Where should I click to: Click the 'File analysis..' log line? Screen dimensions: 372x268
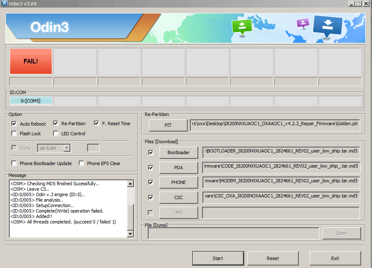coord(37,200)
